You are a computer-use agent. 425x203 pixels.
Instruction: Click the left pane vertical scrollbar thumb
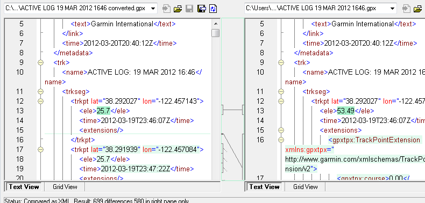[216, 33]
